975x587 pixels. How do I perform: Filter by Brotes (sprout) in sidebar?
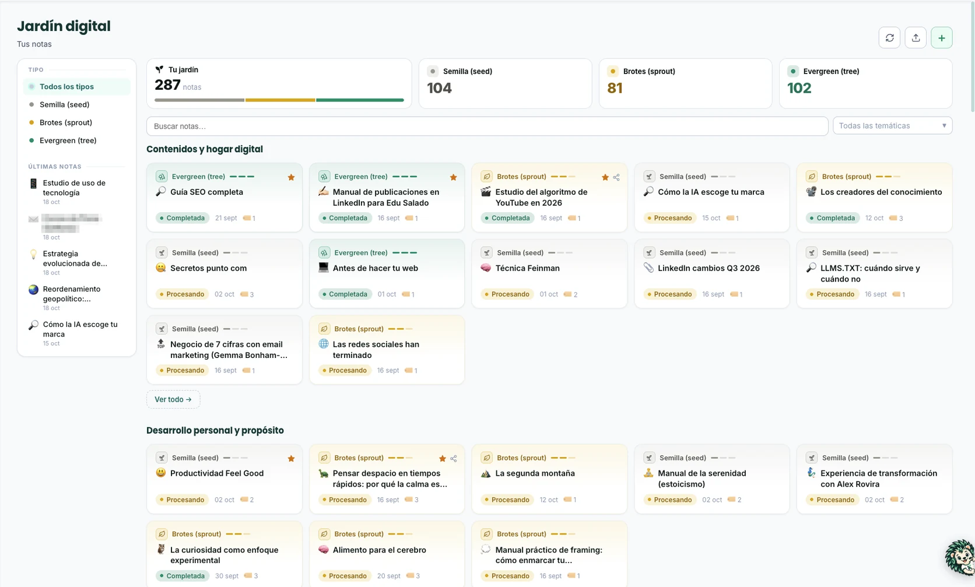coord(77,123)
